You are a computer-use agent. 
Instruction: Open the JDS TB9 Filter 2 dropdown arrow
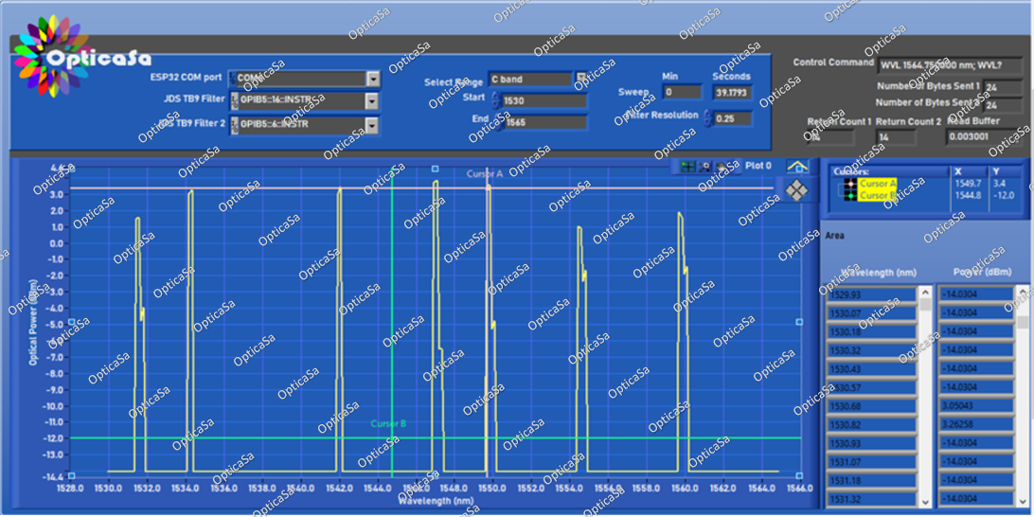click(373, 125)
